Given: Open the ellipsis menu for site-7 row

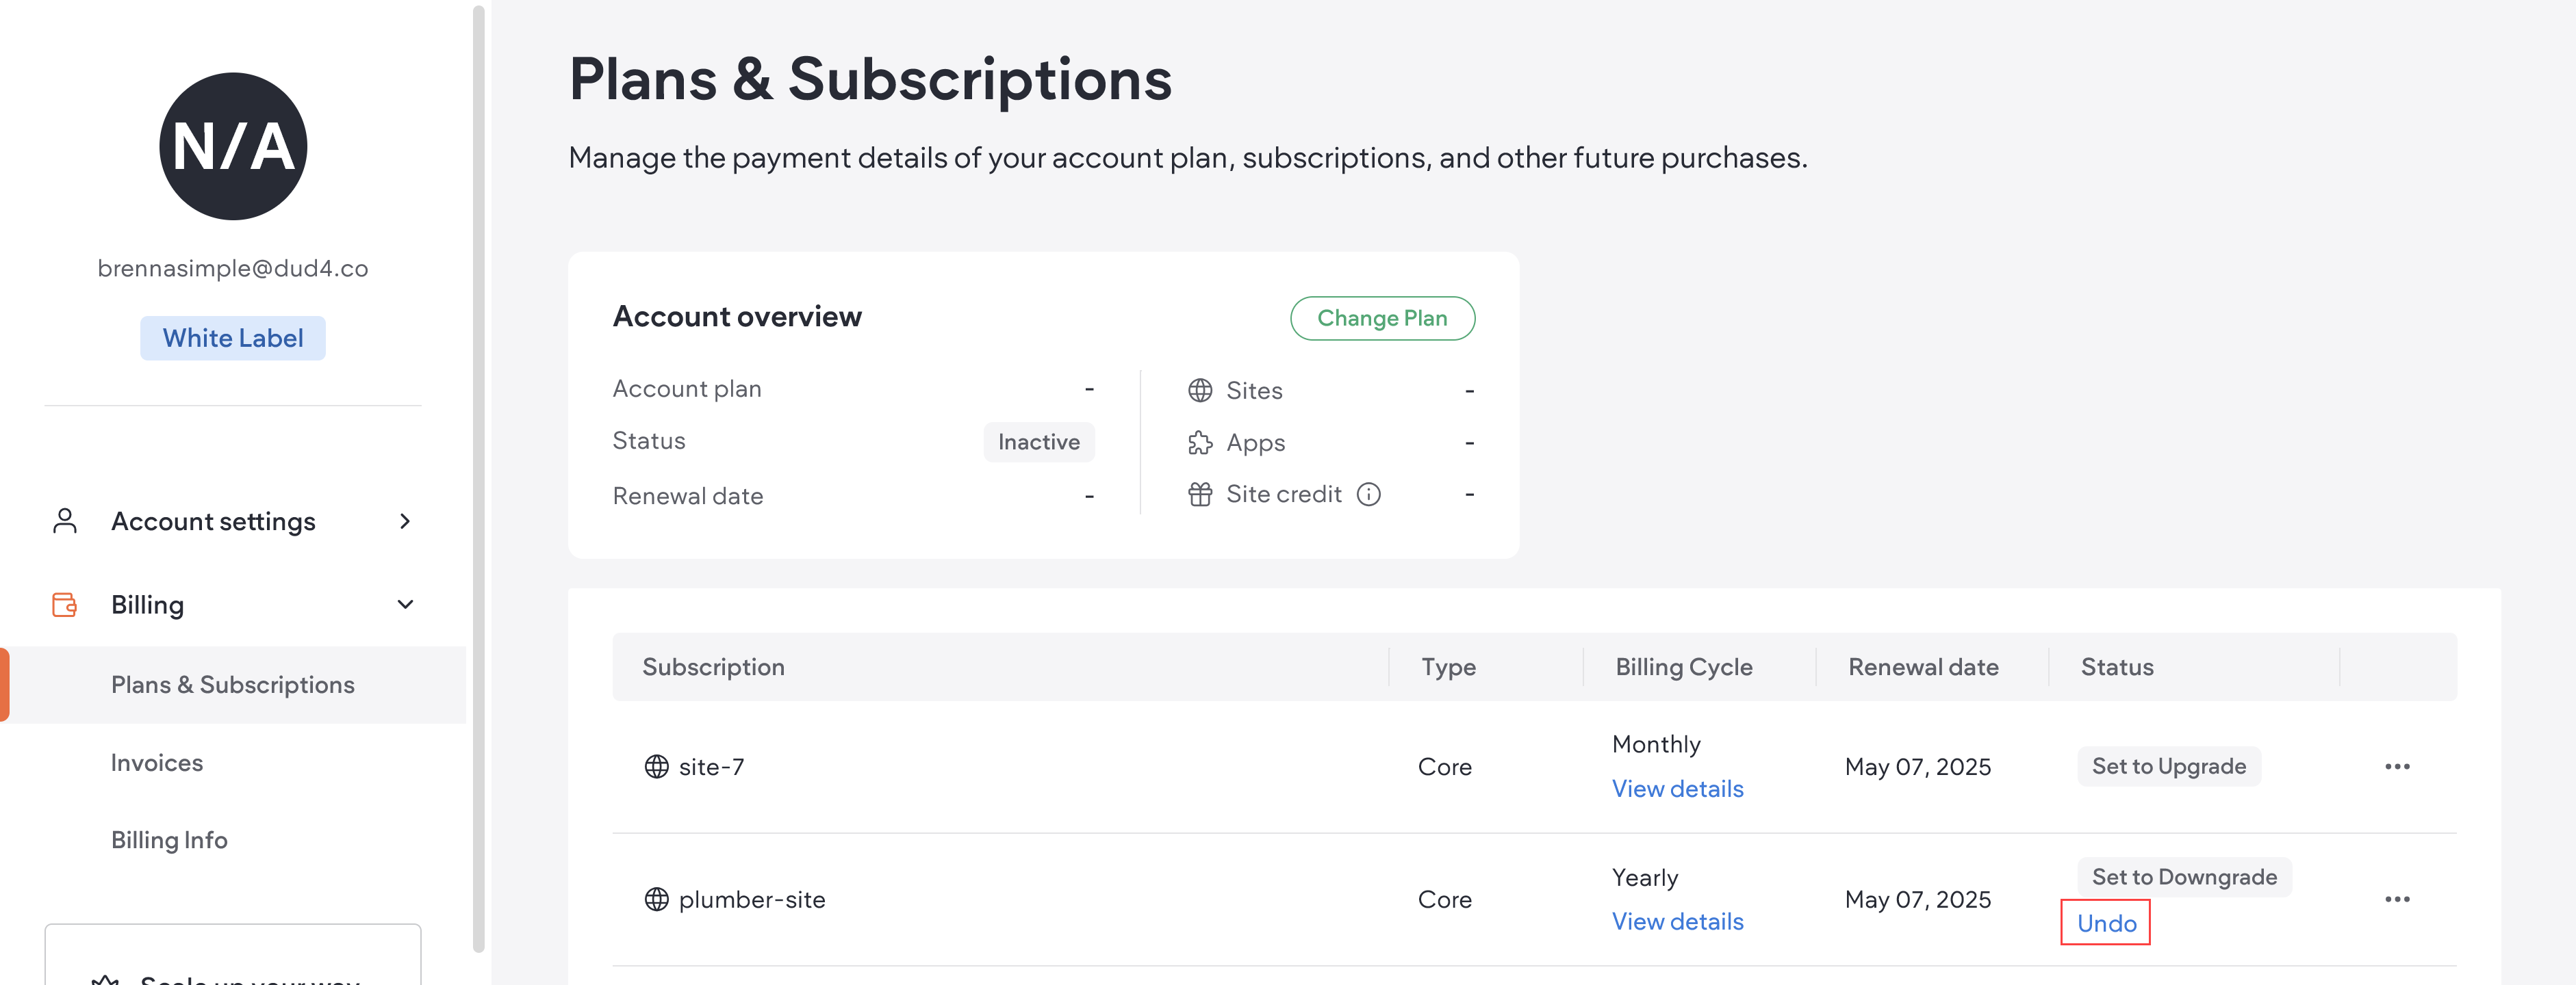Looking at the screenshot, I should click(2399, 766).
